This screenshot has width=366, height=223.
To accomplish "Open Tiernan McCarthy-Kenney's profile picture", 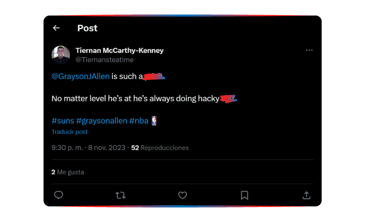I will point(61,55).
